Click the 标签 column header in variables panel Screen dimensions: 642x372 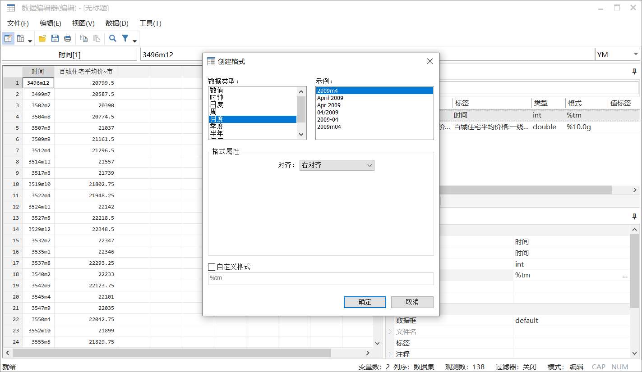point(492,103)
